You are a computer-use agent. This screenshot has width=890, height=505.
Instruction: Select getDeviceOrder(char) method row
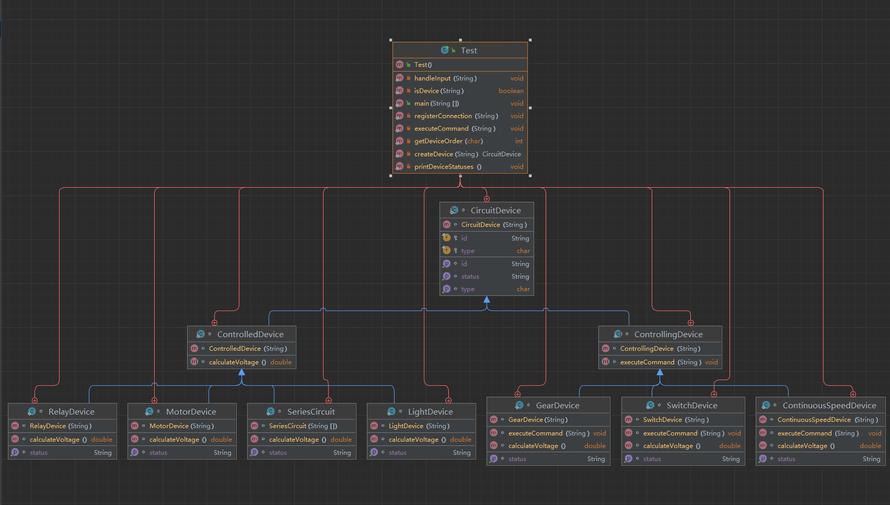[x=460, y=141]
